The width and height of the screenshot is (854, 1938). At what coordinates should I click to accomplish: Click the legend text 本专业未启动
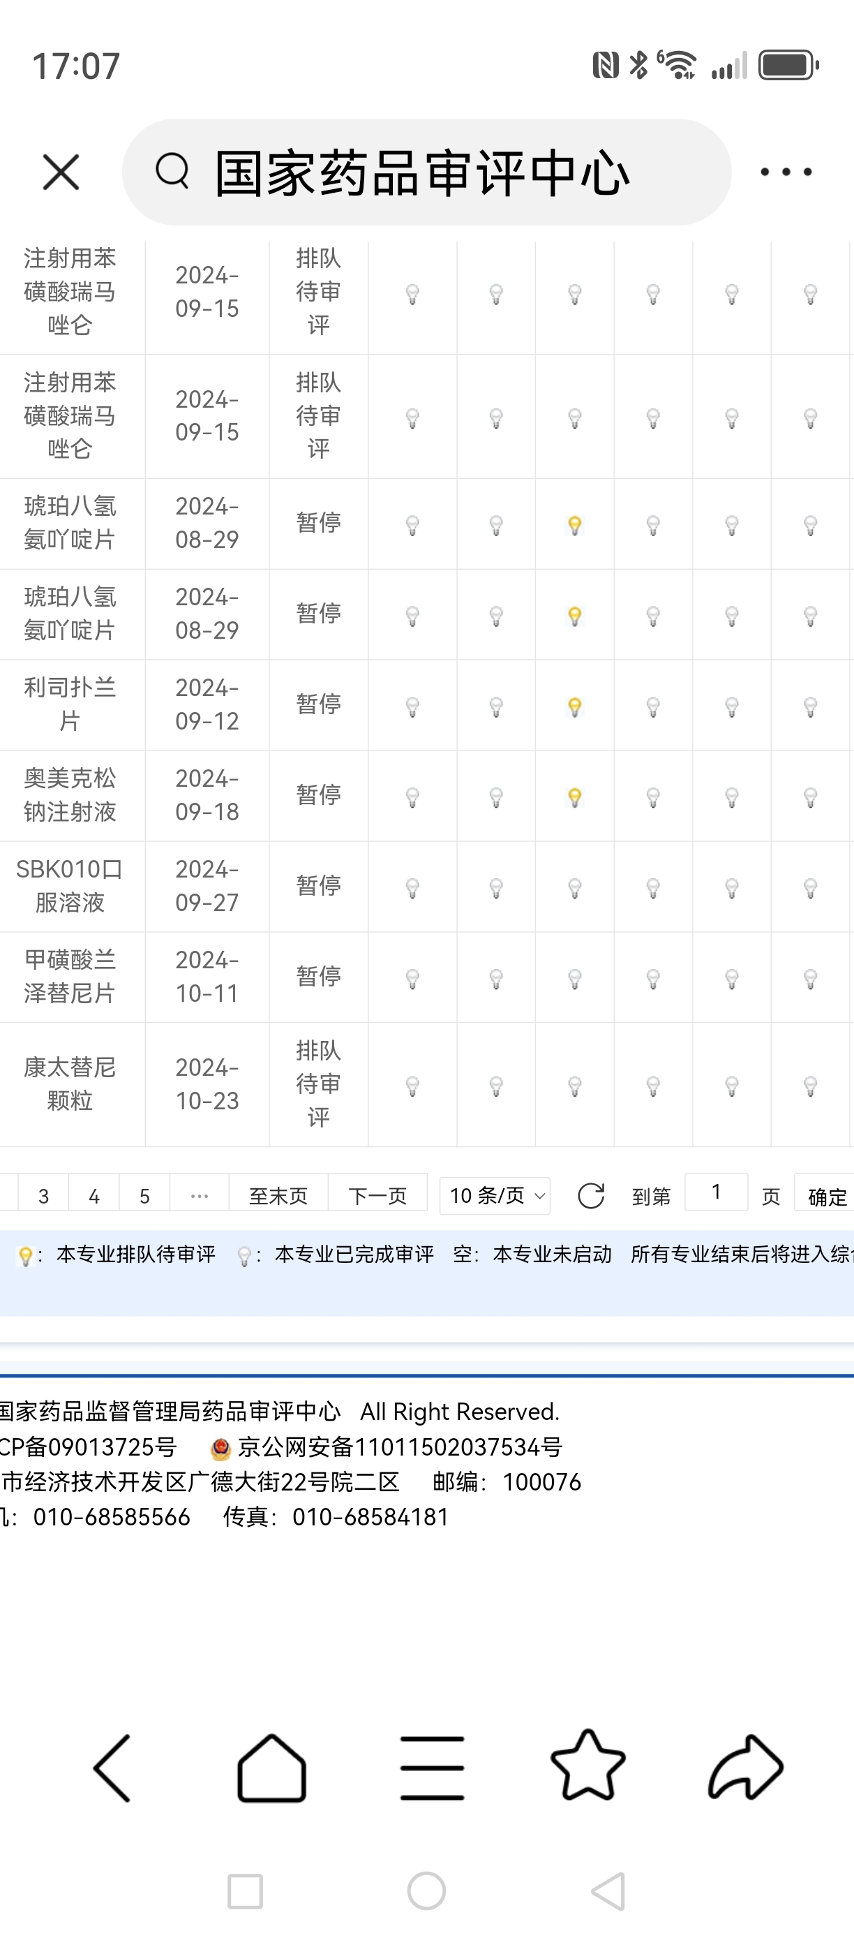[552, 1254]
